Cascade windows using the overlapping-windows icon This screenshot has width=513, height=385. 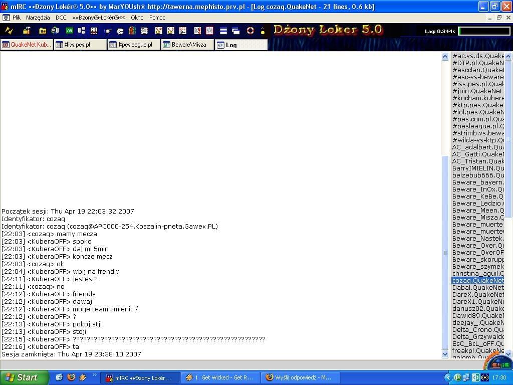(x=236, y=31)
